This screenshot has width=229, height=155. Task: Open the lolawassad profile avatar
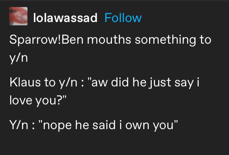point(18,16)
